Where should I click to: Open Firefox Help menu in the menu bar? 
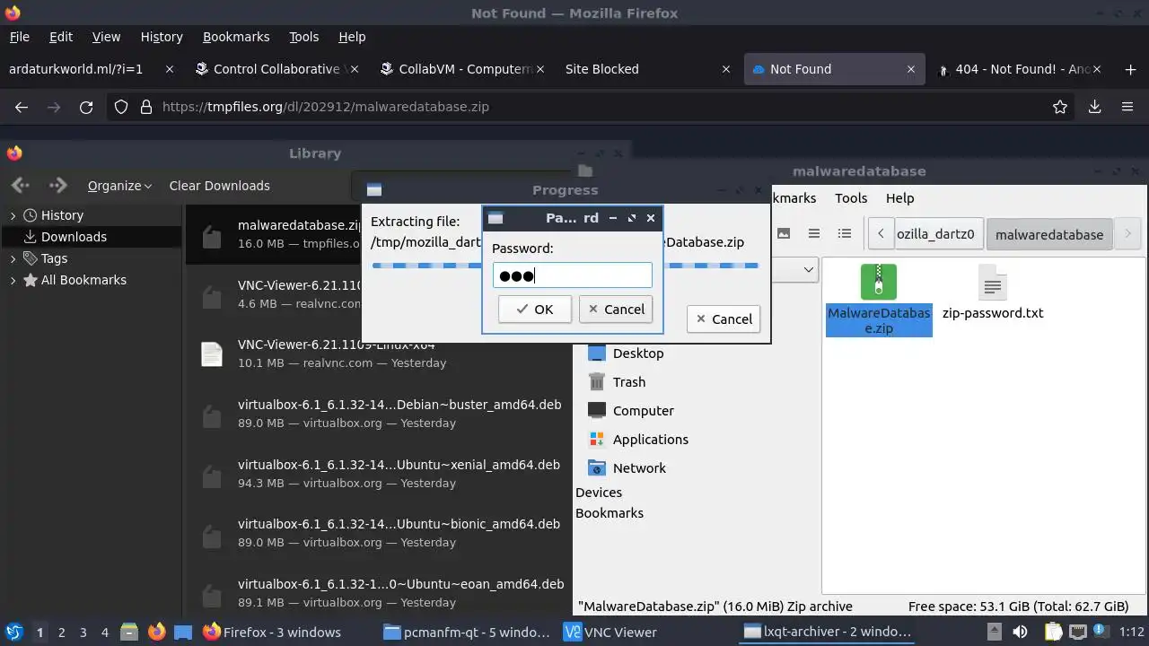point(352,37)
